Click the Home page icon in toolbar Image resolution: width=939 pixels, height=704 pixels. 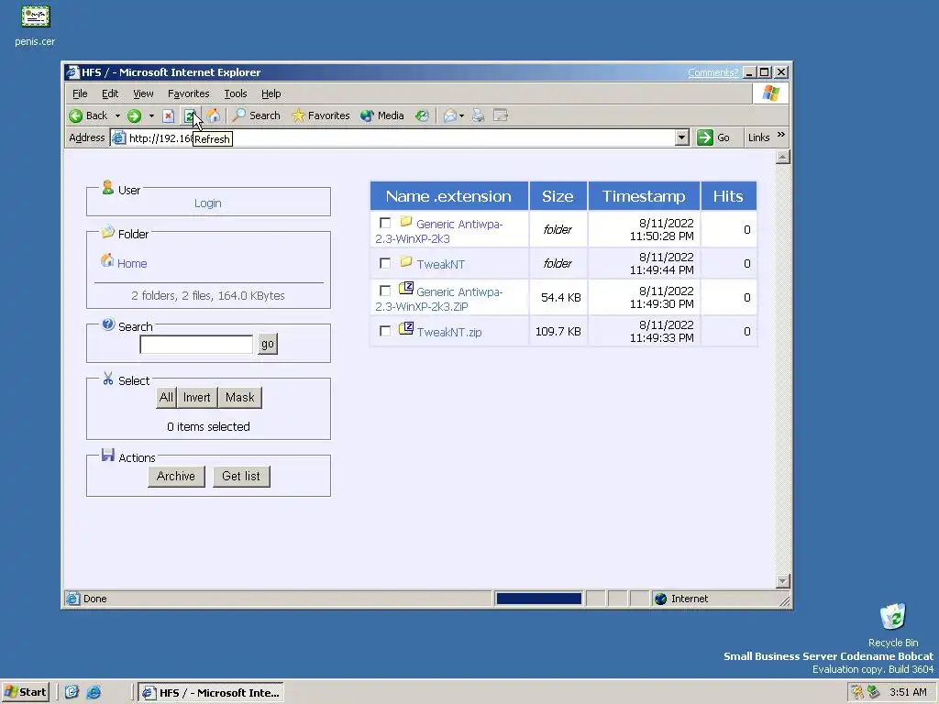tap(213, 115)
